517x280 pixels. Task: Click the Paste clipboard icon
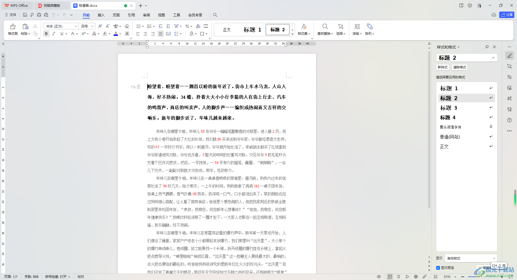pos(25,26)
